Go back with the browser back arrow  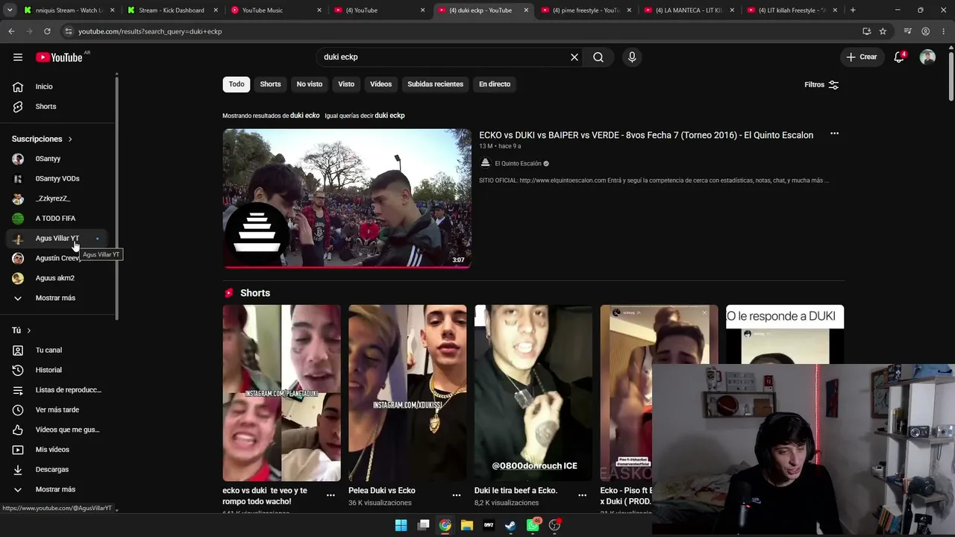[11, 31]
